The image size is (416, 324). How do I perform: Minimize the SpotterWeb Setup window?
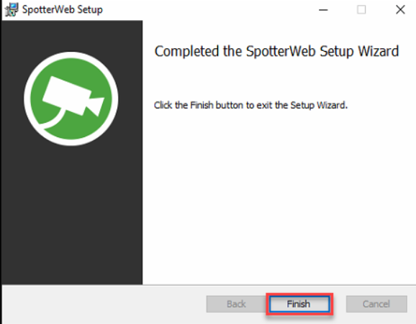[x=323, y=10]
